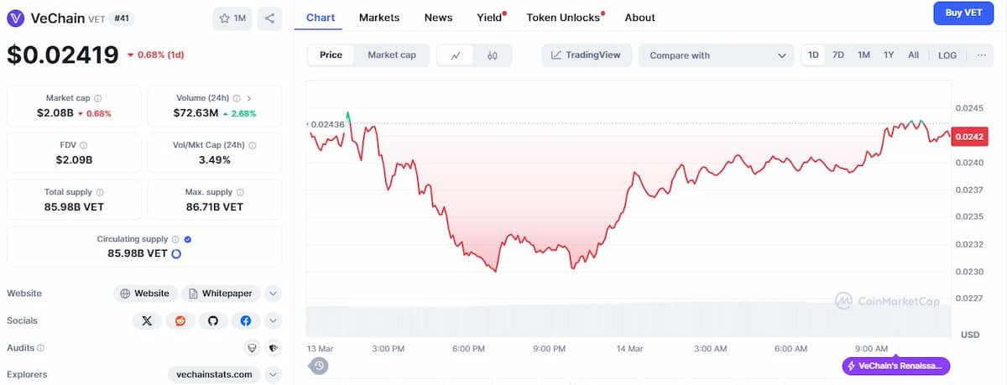This screenshot has height=385, width=1007.
Task: Open the GitHub social link
Action: 213,320
